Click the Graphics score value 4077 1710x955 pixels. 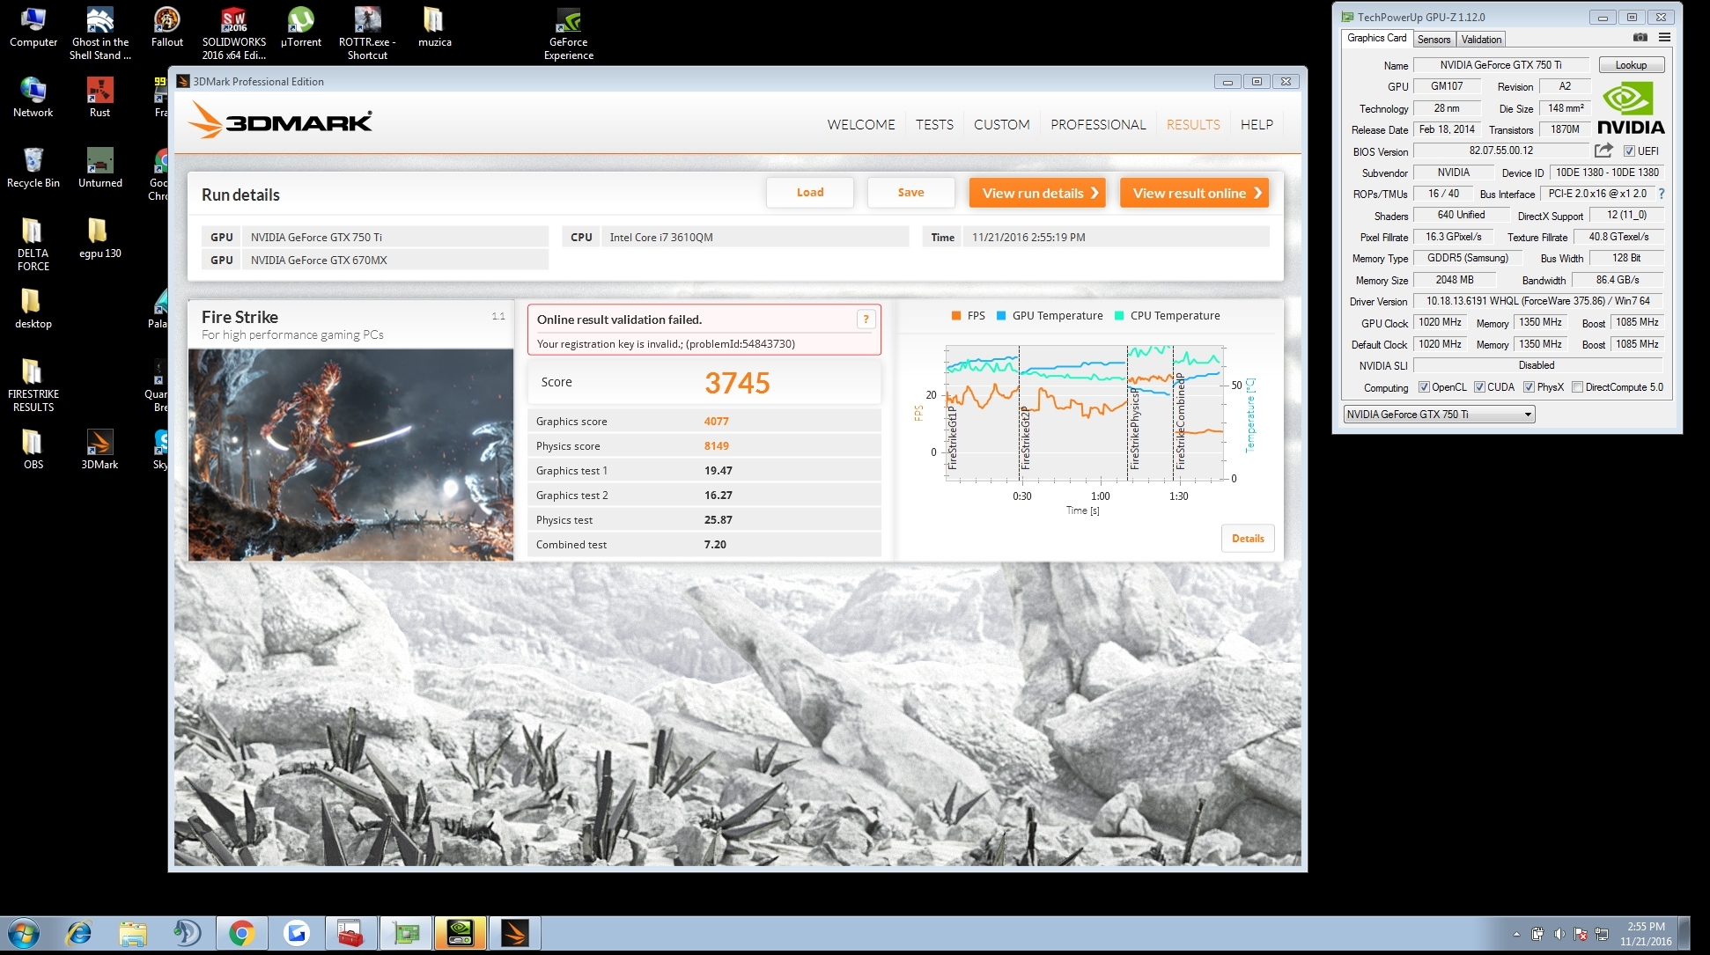tap(716, 422)
